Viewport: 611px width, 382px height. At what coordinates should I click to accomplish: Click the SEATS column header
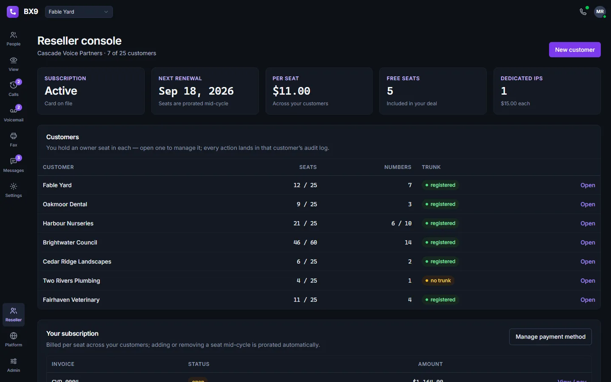(x=308, y=167)
